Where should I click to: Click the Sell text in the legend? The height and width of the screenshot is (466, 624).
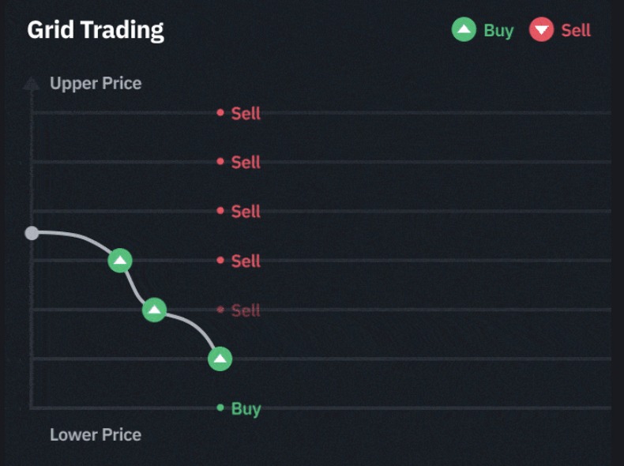[x=576, y=31]
